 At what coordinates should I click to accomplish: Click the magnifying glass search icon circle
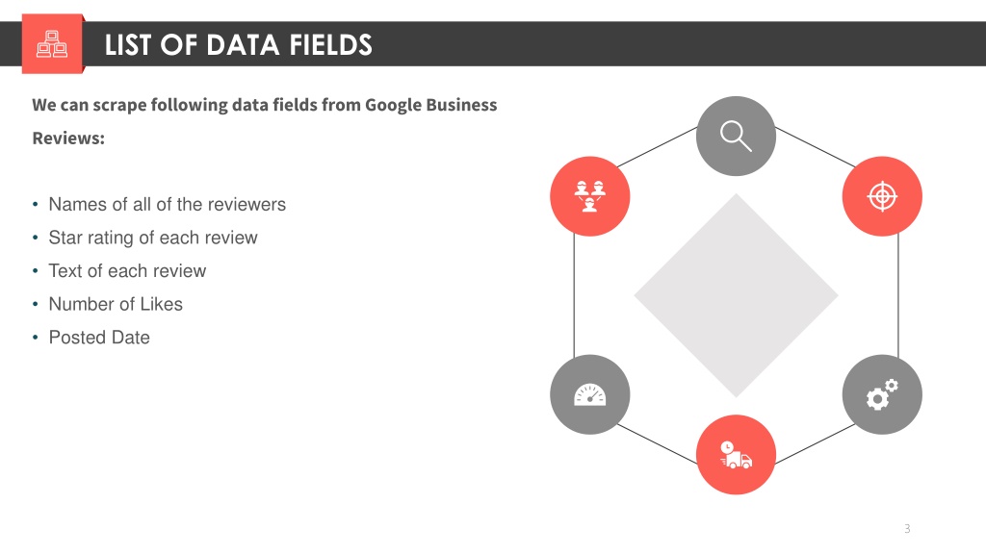[736, 136]
